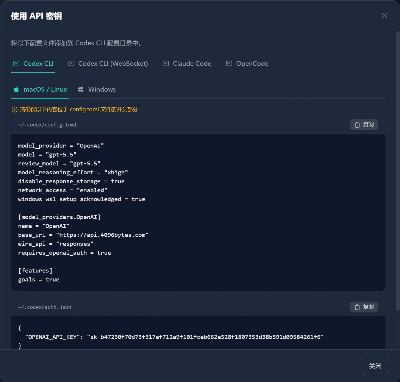This screenshot has height=382, width=400.
Task: Click the dialog's vertical scrollbar
Action: click(x=398, y=171)
